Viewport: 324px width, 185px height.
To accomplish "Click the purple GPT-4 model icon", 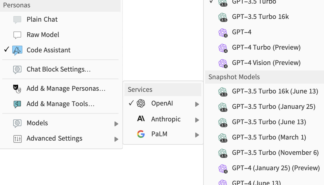I will [x=223, y=33].
